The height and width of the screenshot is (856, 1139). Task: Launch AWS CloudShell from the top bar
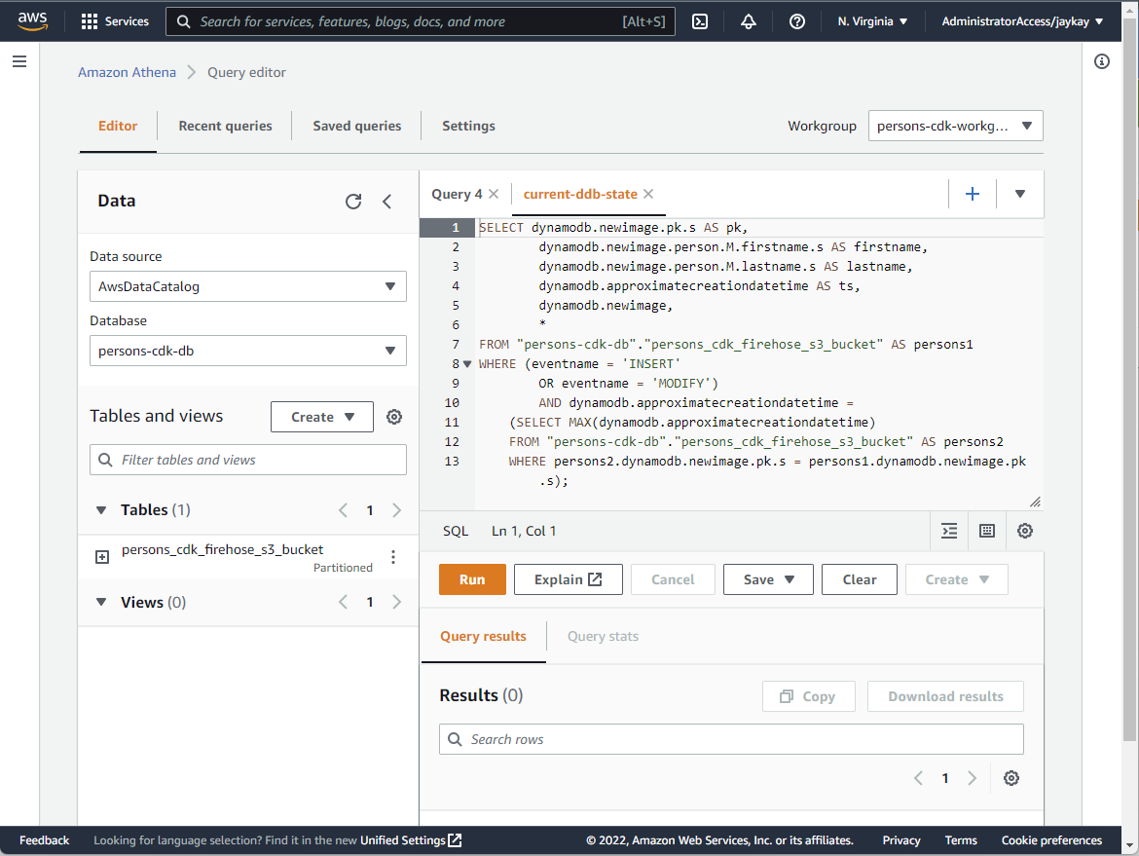coord(700,20)
